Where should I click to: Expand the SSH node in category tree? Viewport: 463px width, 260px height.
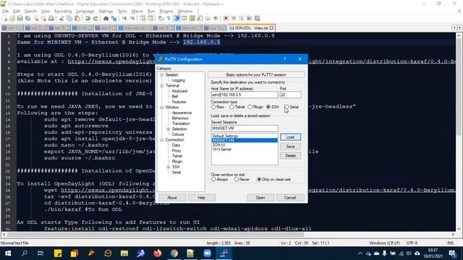tap(169, 167)
